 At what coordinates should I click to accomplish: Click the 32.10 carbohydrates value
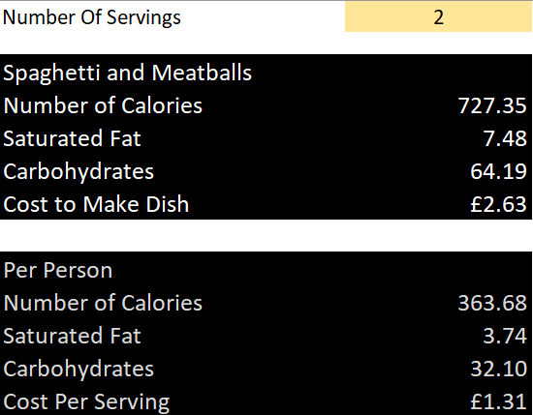click(498, 369)
